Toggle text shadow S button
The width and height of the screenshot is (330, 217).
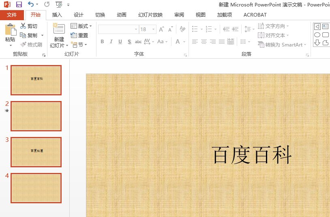pos(129,42)
